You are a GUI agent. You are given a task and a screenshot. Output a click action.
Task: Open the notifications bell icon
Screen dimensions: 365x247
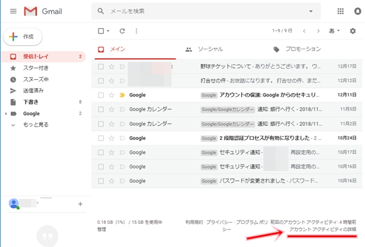point(358,11)
